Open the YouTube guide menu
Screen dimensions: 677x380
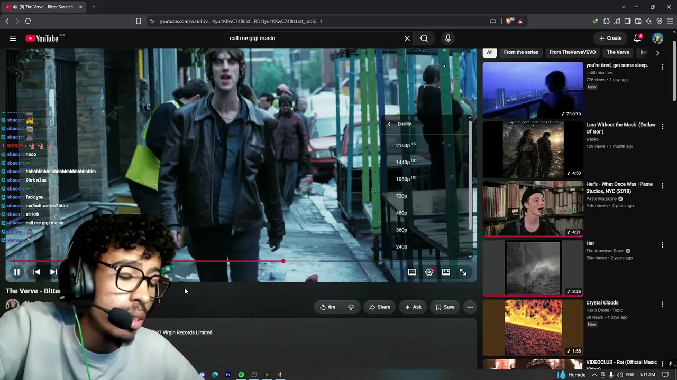(13, 38)
